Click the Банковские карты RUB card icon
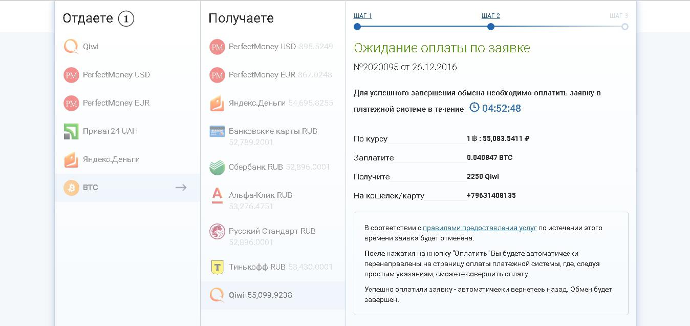 point(218,131)
